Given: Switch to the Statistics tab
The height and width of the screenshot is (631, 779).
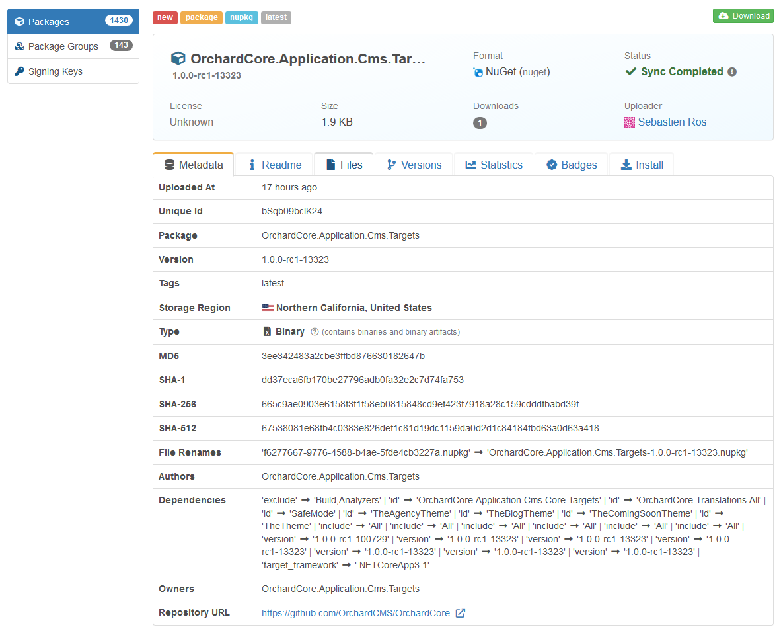Looking at the screenshot, I should point(494,165).
